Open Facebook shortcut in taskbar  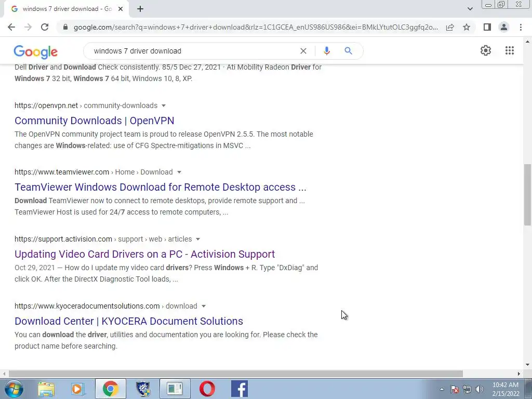coord(239,389)
